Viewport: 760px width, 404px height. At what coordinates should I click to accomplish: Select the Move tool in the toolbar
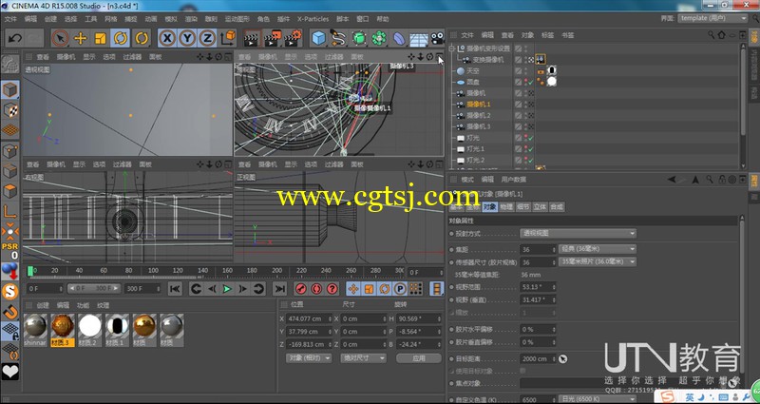tap(80, 38)
